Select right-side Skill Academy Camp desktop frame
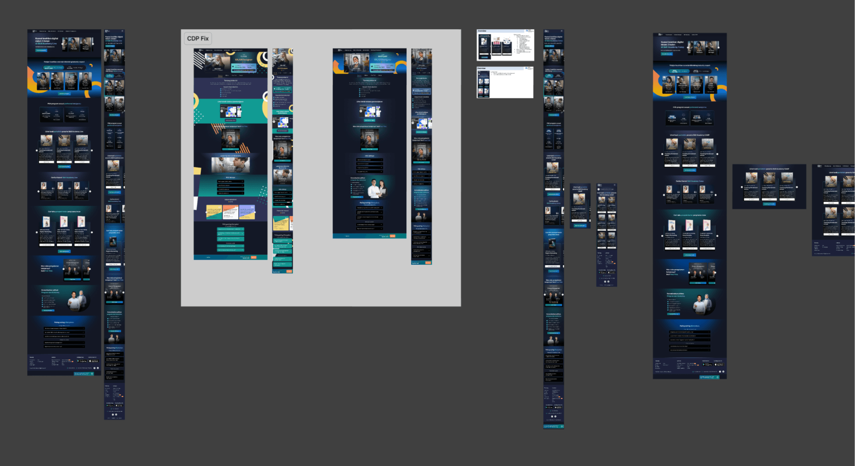 (x=690, y=206)
